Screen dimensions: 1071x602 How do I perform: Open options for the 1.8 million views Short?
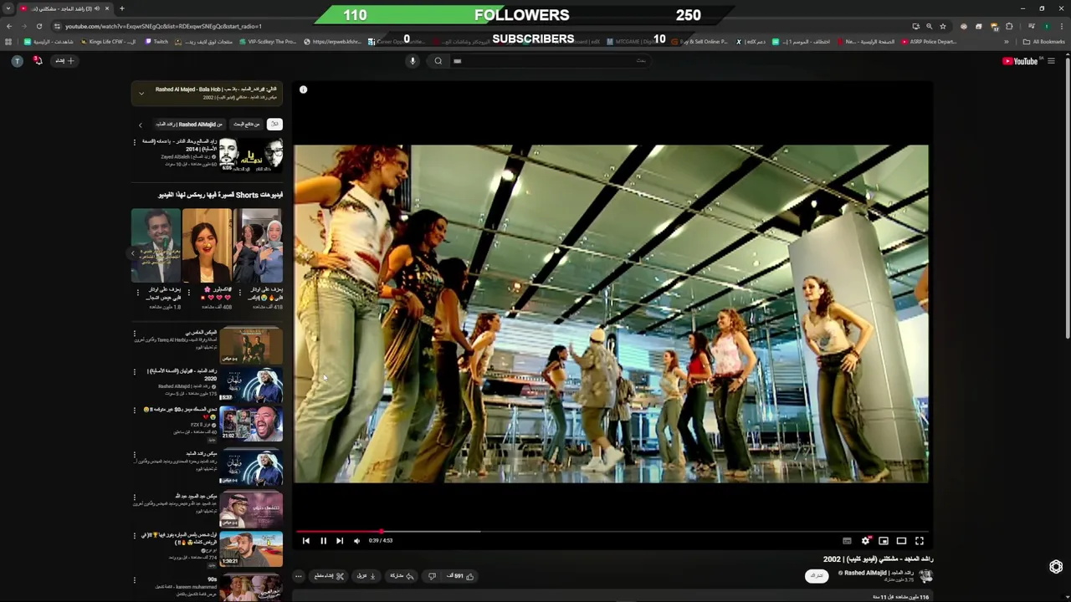(137, 293)
